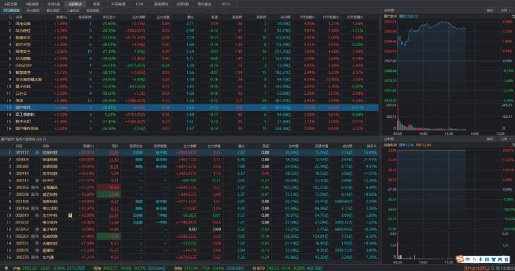This screenshot has width=515, height=271.
Task: Select stock code 300380 row
Action: 189,167
